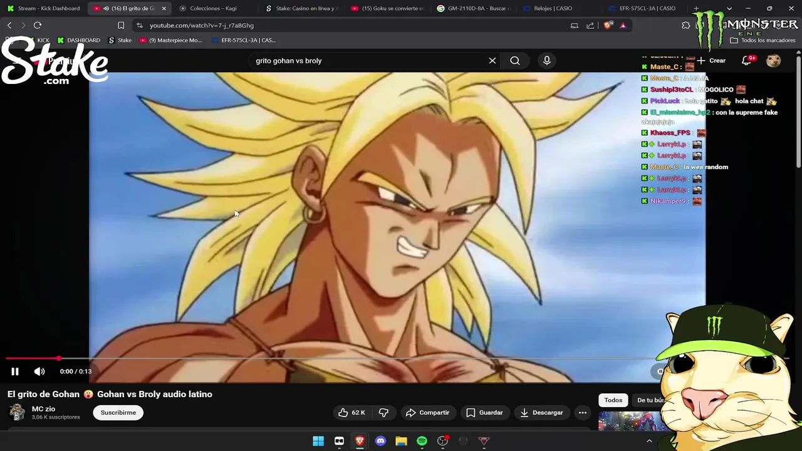Image resolution: width=802 pixels, height=451 pixels.
Task: Click the Descargar download button
Action: coord(541,413)
